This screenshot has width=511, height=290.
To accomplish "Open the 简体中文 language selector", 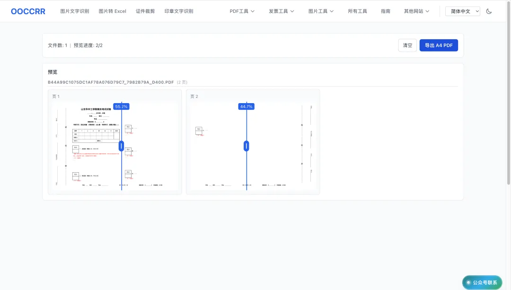I will click(x=463, y=11).
